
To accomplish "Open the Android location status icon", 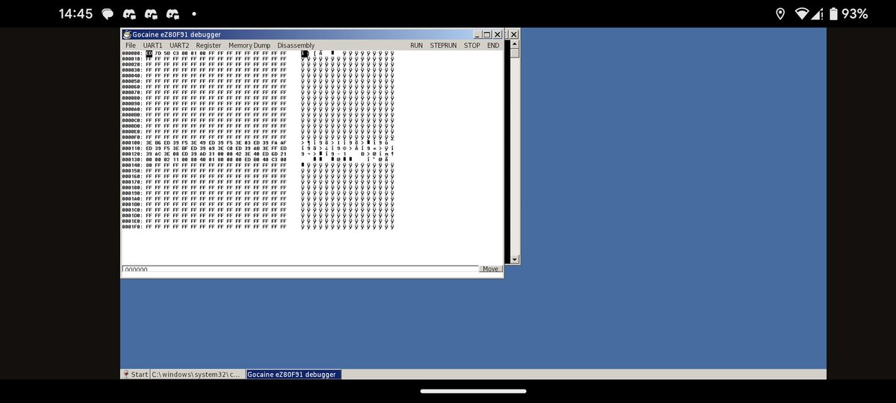I will 780,13.
